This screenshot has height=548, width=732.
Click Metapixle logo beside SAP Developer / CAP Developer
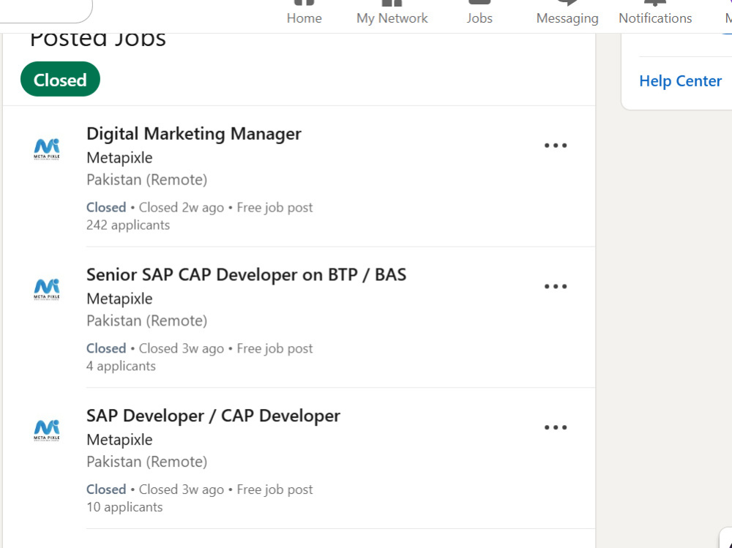(47, 430)
